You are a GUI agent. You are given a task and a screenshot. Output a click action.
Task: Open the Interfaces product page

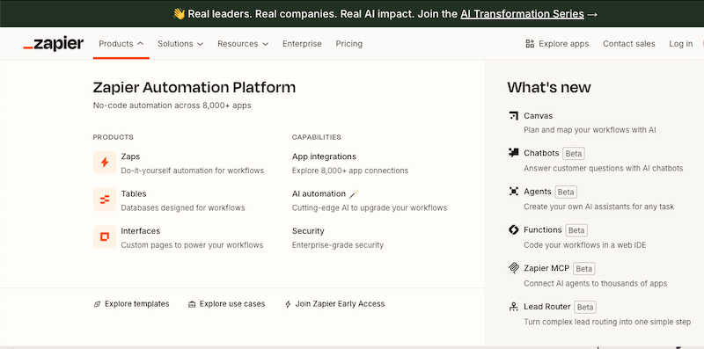pyautogui.click(x=141, y=231)
